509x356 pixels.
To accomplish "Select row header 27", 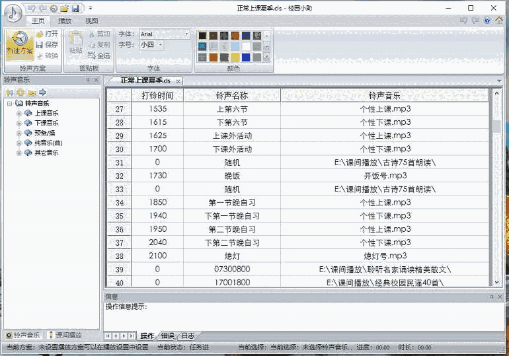I will point(119,109).
